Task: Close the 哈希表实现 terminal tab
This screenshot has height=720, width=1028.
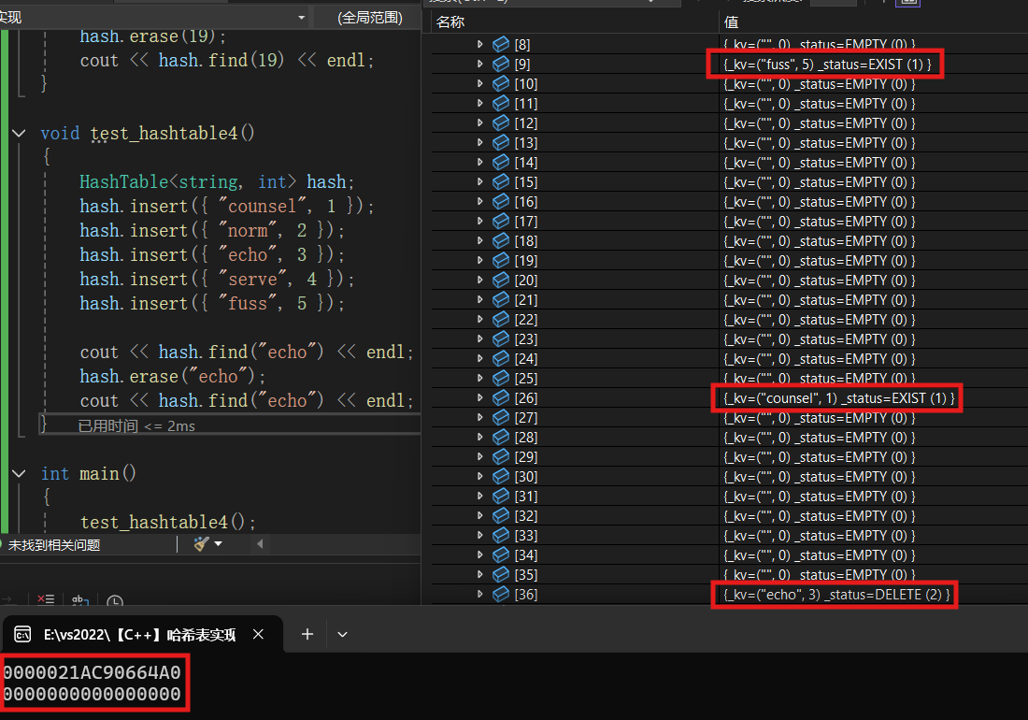Action: (x=258, y=634)
